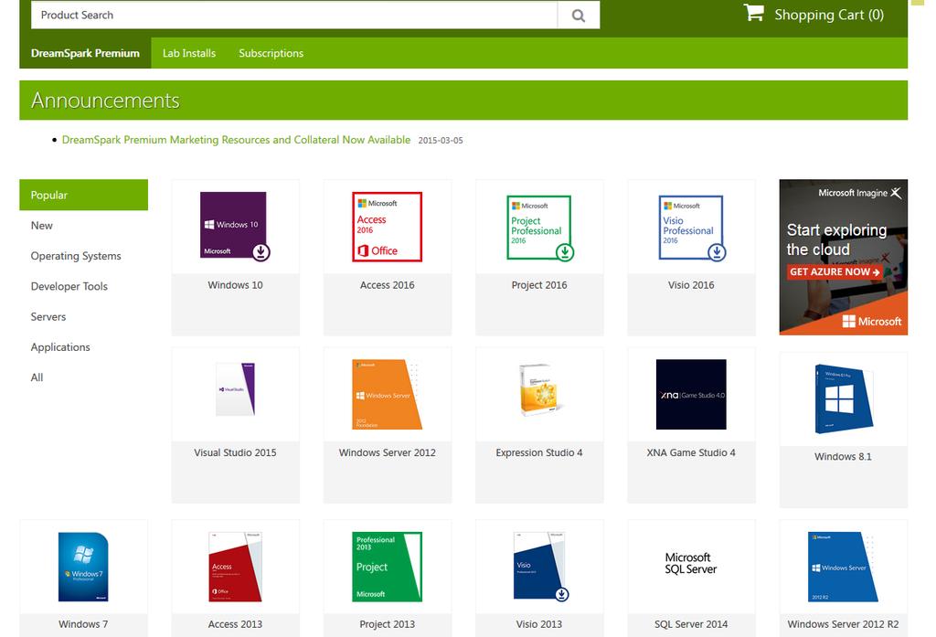
Task: Select the Popular category
Action: 83,195
